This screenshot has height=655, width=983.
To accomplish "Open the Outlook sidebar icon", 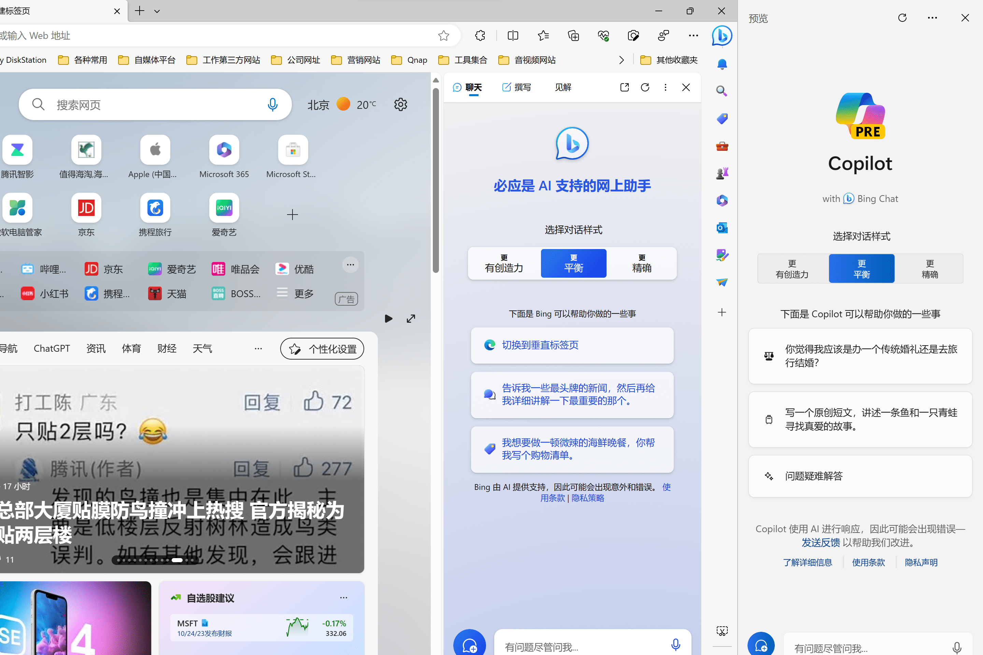I will tap(722, 228).
